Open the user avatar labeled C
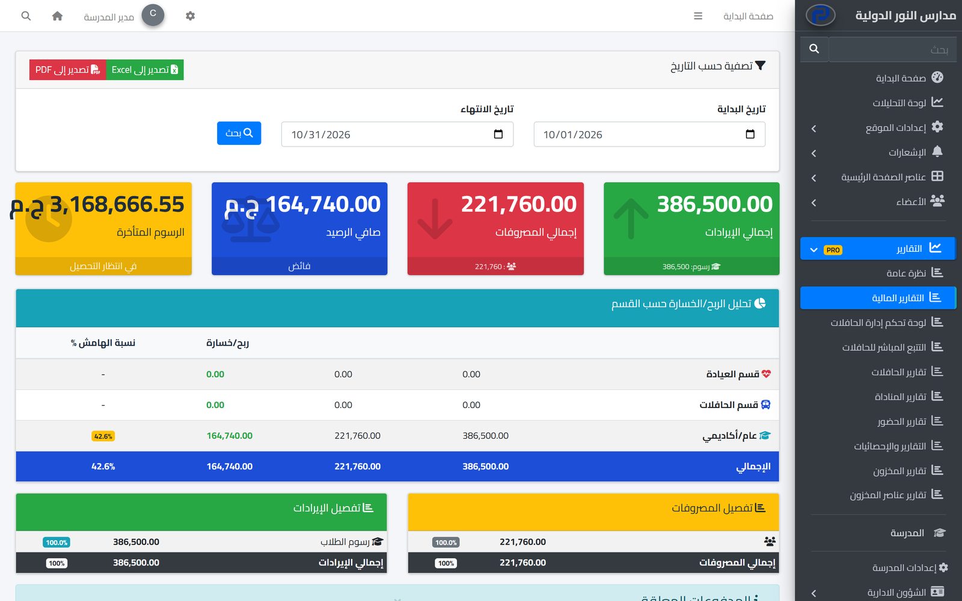Viewport: 962px width, 601px height. pyautogui.click(x=153, y=15)
